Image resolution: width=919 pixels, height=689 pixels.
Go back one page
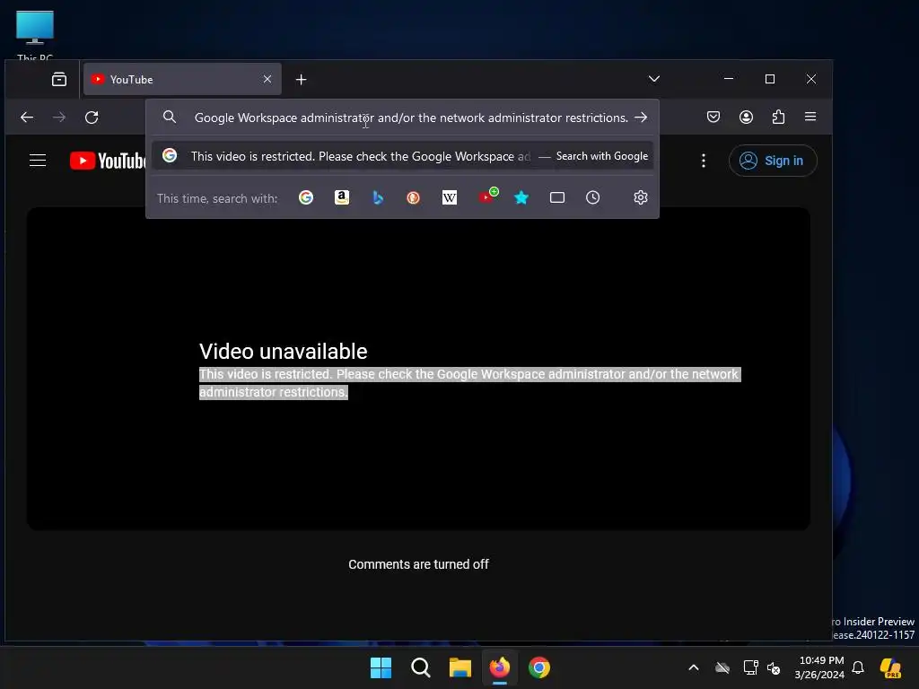[27, 118]
